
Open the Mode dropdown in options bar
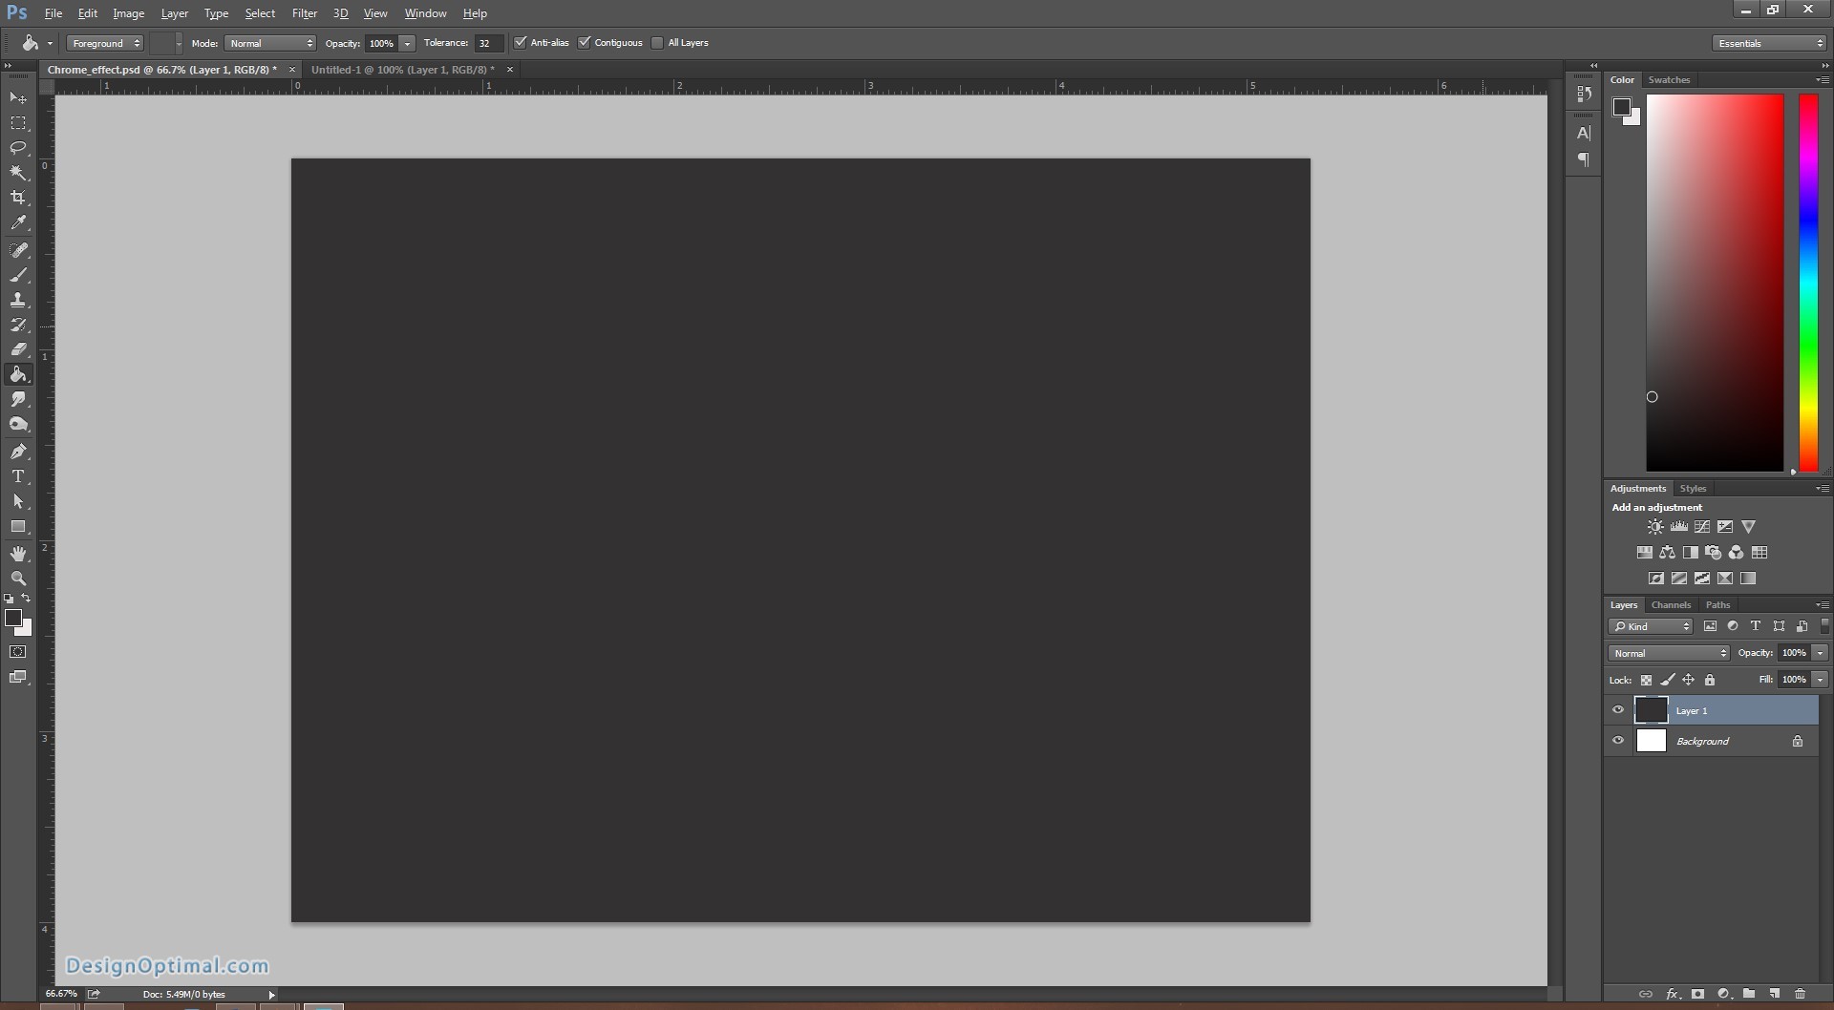270,43
